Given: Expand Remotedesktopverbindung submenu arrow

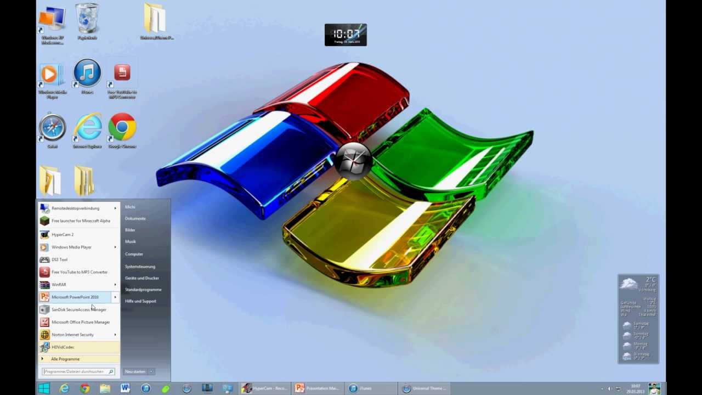Looking at the screenshot, I should click(x=115, y=208).
